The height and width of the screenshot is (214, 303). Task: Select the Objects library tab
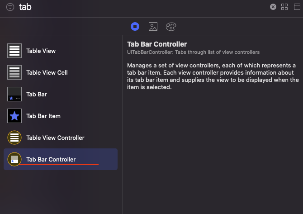pyautogui.click(x=135, y=27)
